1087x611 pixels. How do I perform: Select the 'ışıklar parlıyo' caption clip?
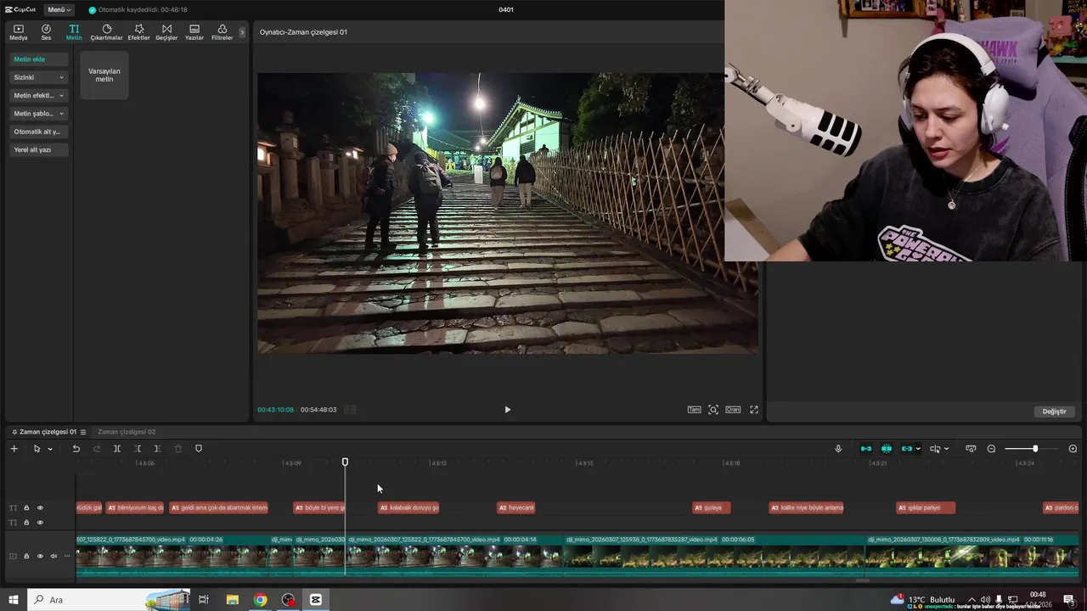(x=926, y=507)
